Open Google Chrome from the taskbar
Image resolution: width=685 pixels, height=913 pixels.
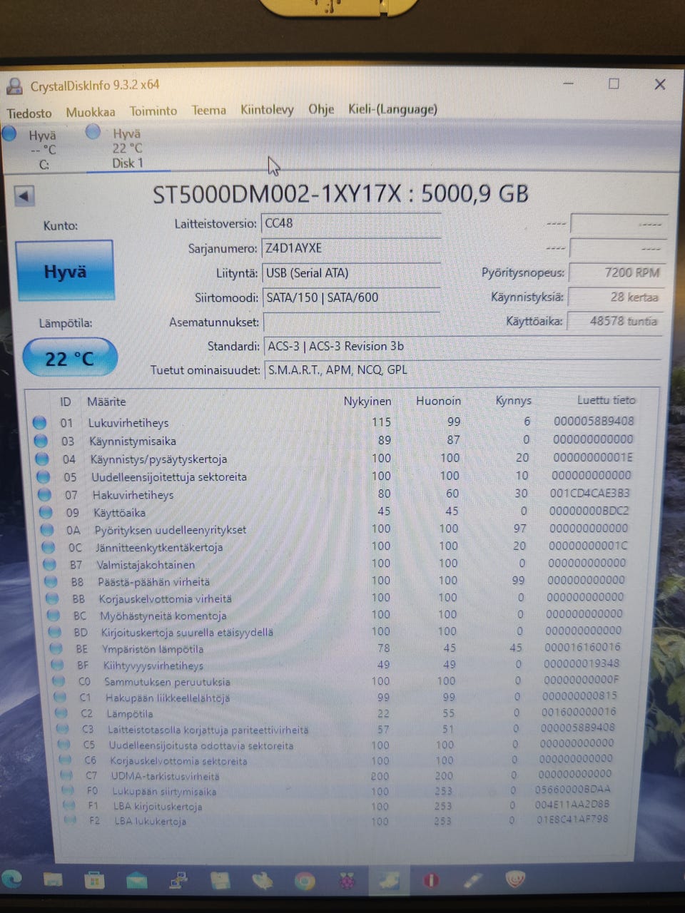click(305, 882)
